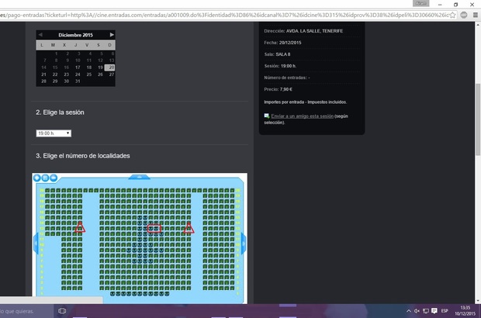Pick December 25 on the calendar

[x=88, y=74]
